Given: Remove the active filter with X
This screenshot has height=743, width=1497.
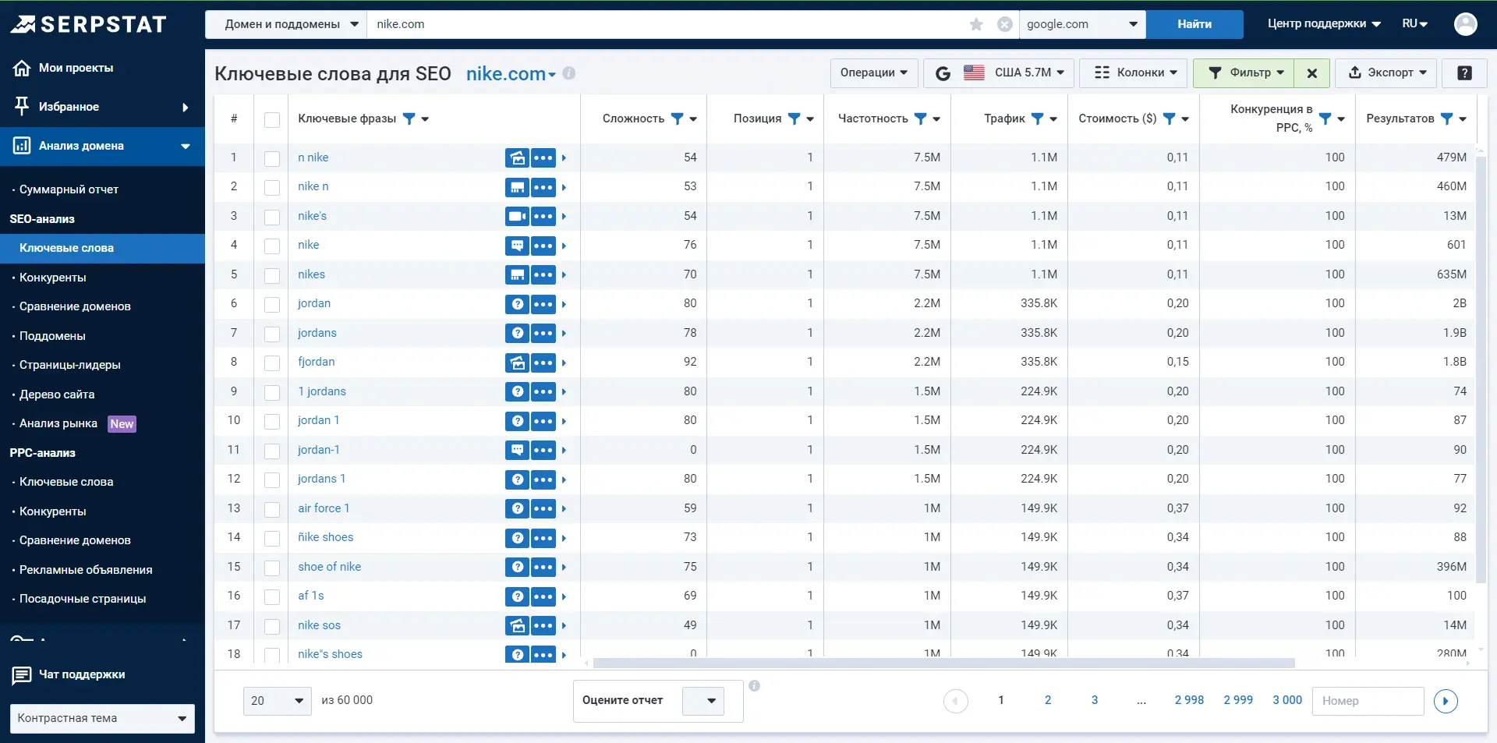Looking at the screenshot, I should (1312, 73).
